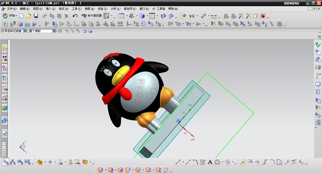This screenshot has width=322, height=174.
Task: Click the Create Geometry icon
Action: [x=20, y=24]
